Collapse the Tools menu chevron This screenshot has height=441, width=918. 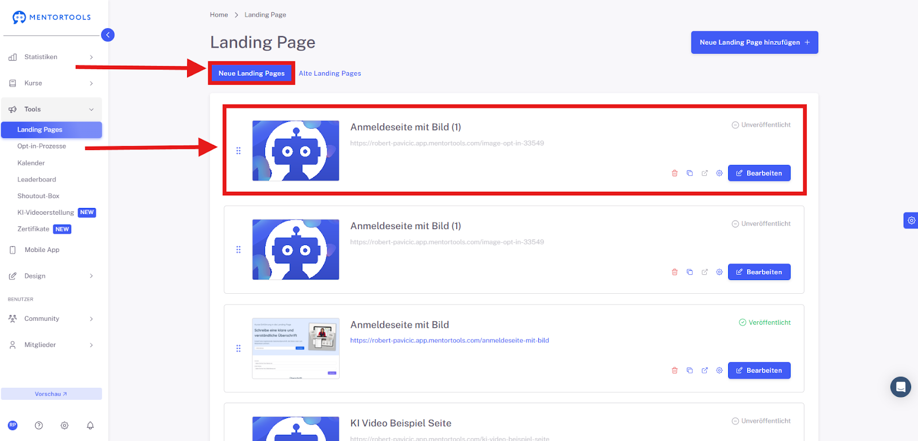tap(91, 109)
